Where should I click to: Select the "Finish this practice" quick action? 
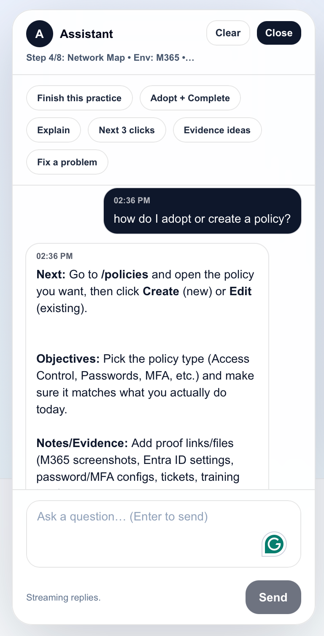(79, 98)
